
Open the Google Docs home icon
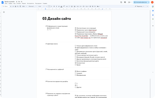(2, 2)
